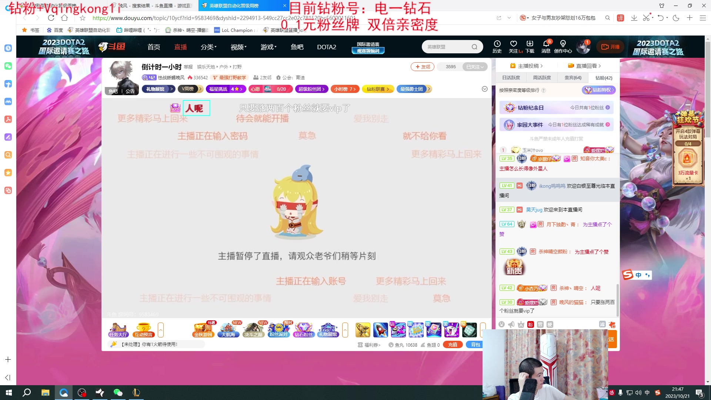Click the + 友邻 button
The width and height of the screenshot is (711, 400).
pyautogui.click(x=422, y=67)
